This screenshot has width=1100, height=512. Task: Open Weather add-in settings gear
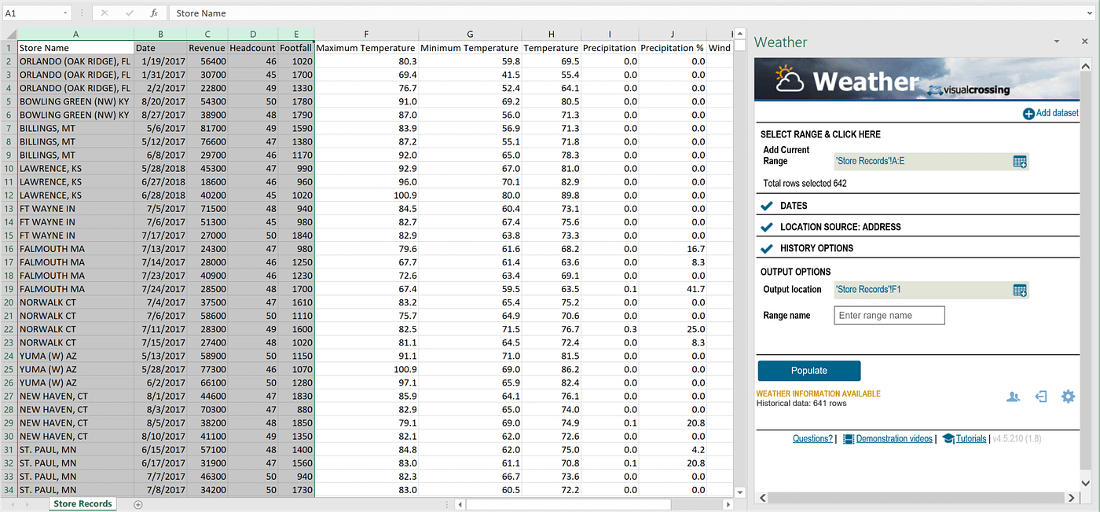(x=1068, y=397)
